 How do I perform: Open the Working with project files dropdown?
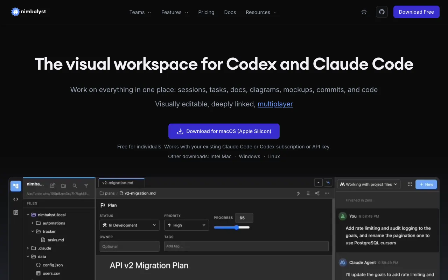pyautogui.click(x=369, y=184)
